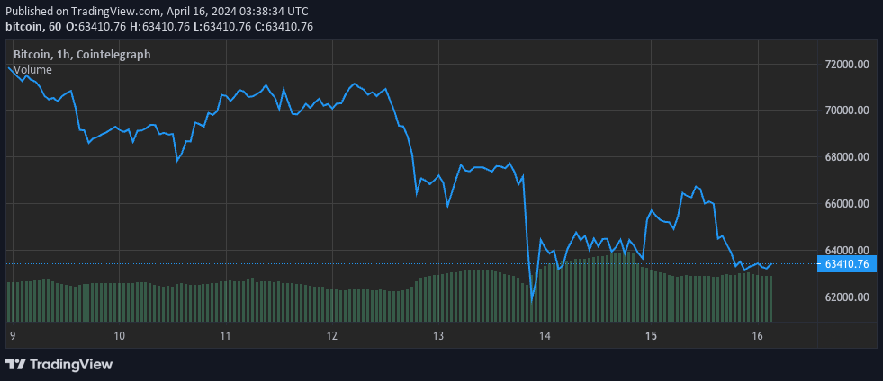
Task: Click the bitcoin OHLC values line
Action: point(158,27)
